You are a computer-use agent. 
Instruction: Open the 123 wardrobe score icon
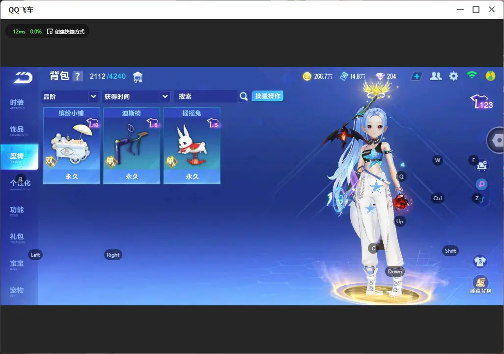click(481, 102)
